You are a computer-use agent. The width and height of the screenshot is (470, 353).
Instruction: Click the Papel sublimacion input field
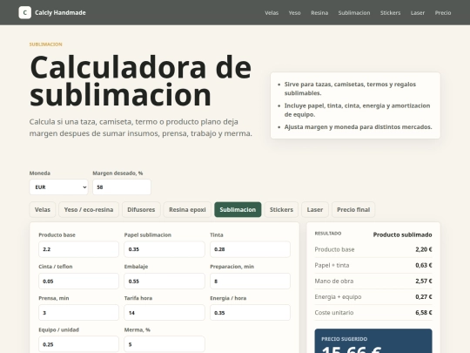tap(164, 249)
